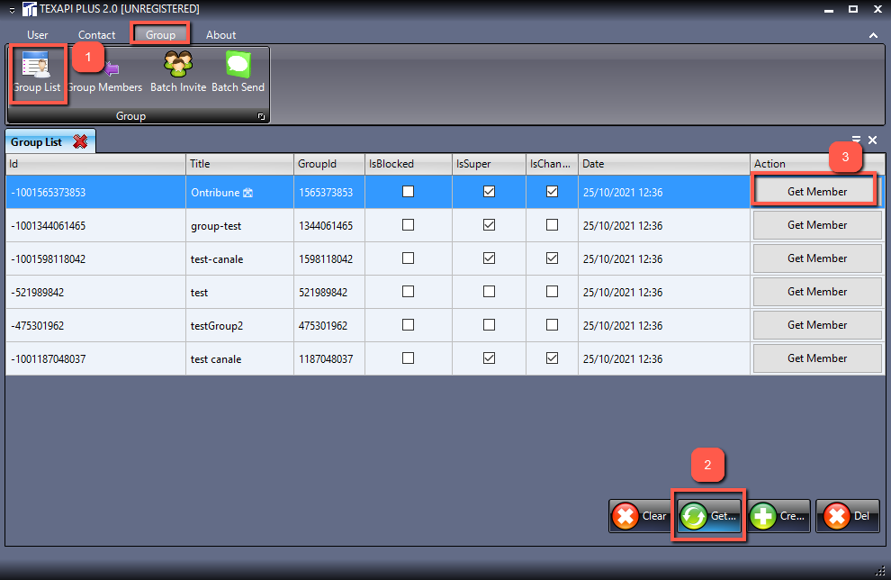Close the Group List tab with the red X
Viewport: 891px width, 580px height.
[80, 141]
